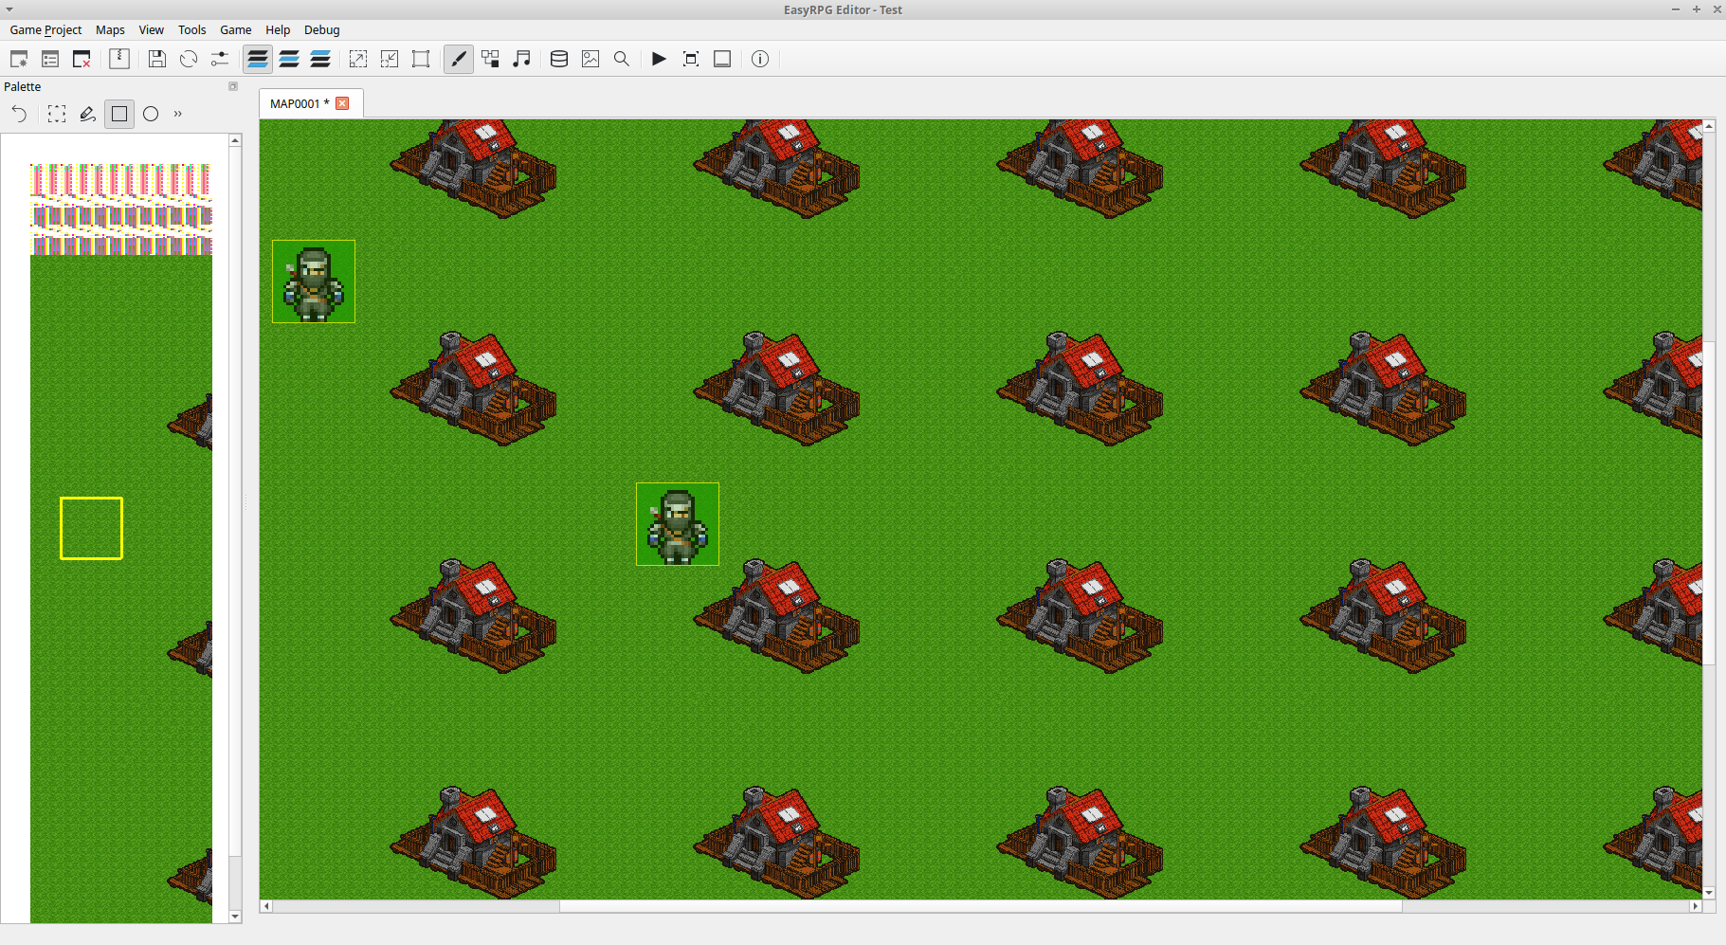Screen dimensions: 1726x945
Task: Click the palette scroll up arrow
Action: pos(235,140)
